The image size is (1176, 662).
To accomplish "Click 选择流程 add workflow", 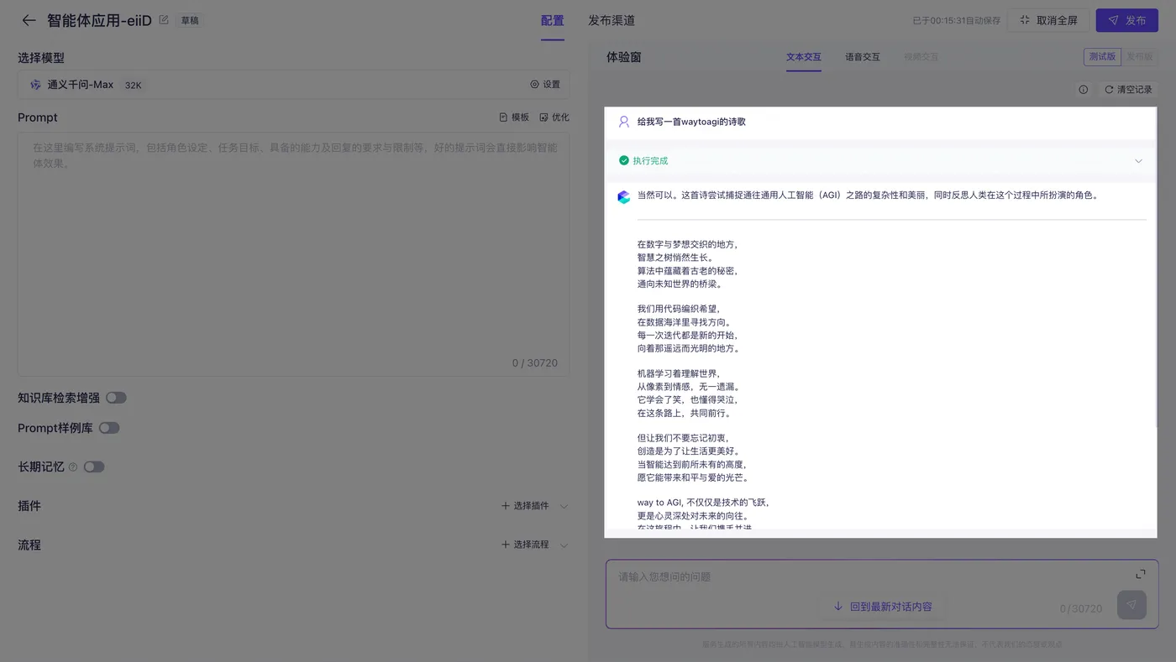I will (525, 545).
